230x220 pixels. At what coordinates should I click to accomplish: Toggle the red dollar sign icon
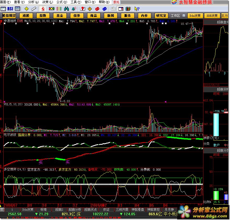pos(43,9)
